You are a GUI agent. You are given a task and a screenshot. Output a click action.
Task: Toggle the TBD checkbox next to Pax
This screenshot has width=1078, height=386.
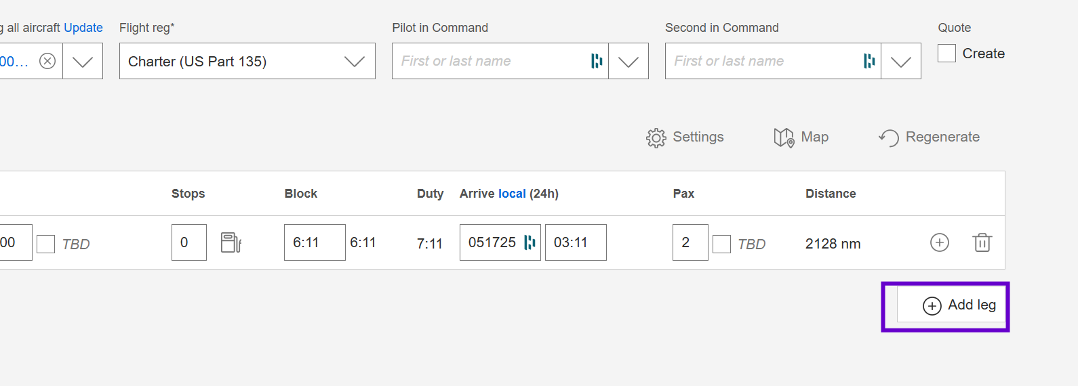[721, 244]
